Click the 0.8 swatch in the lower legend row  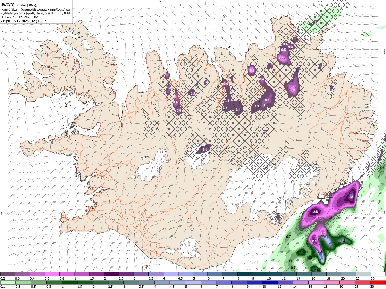pos(54,282)
